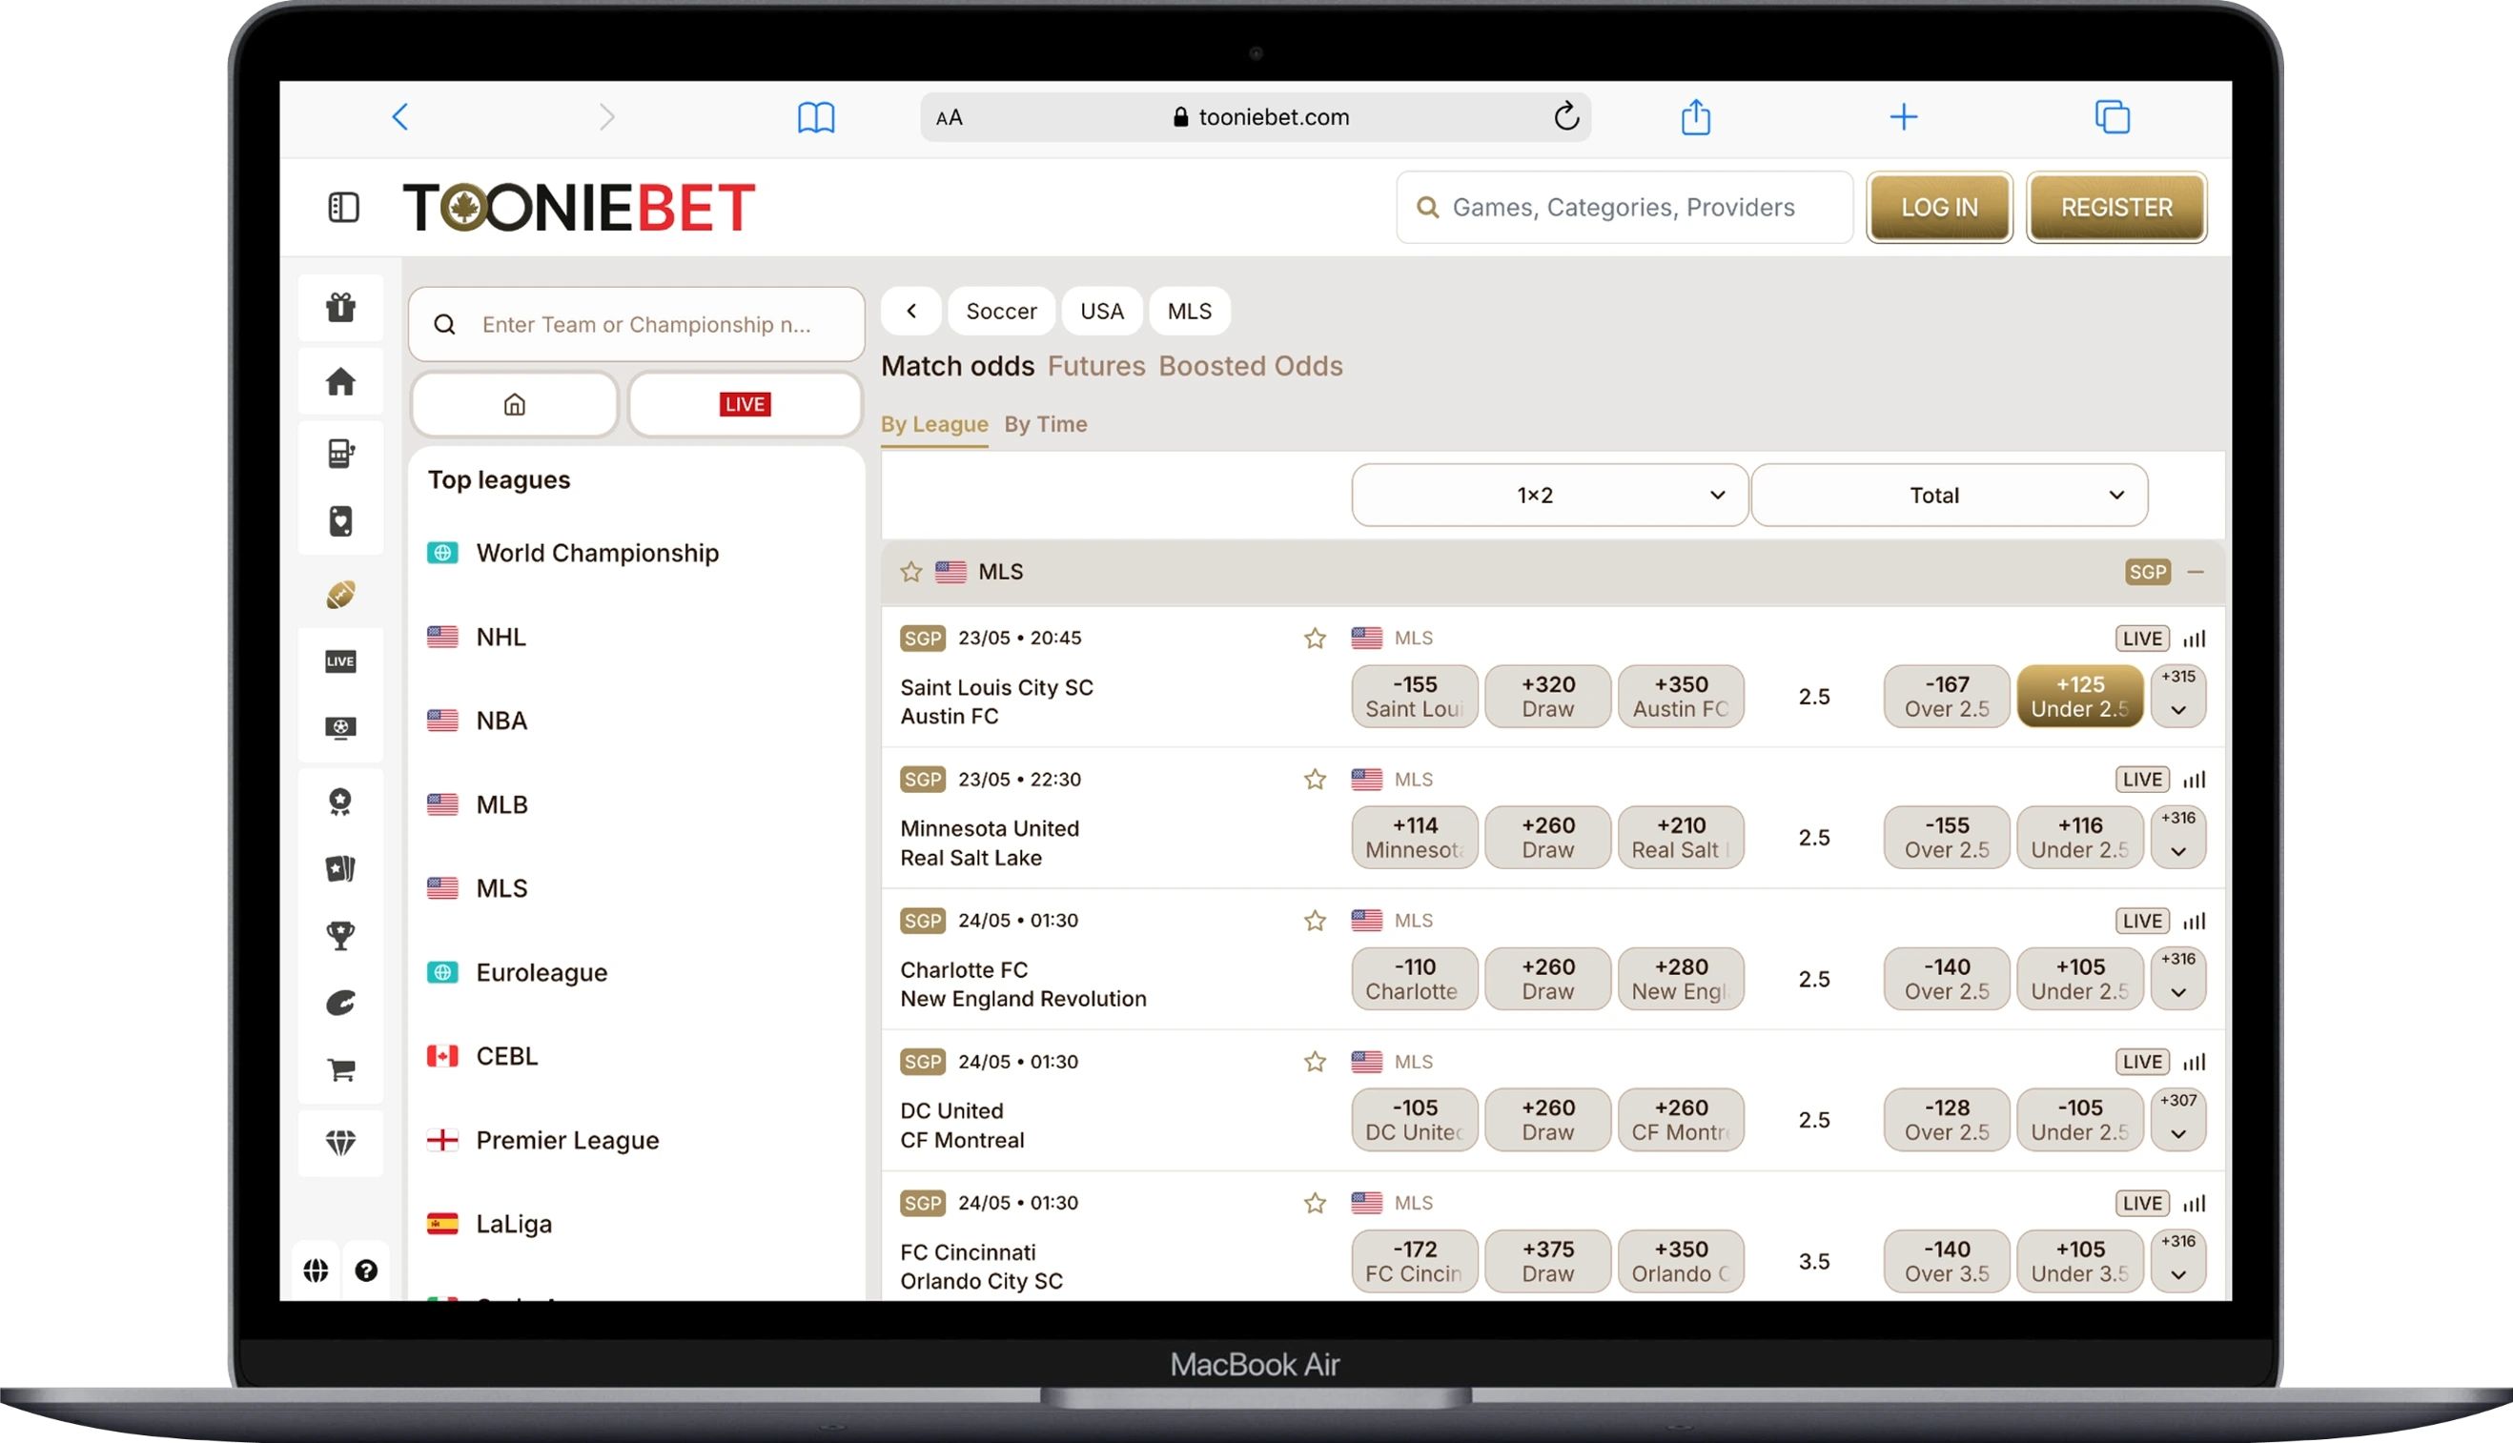Viewport: 2513px width, 1443px height.
Task: Open sports panel home button
Action: pyautogui.click(x=515, y=404)
